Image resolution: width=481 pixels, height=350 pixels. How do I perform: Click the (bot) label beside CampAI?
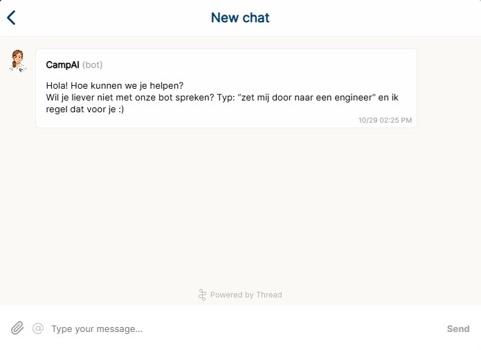click(92, 65)
